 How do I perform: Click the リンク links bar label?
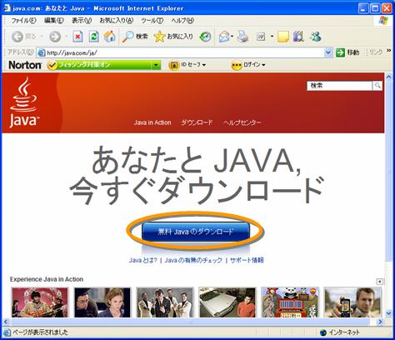[x=376, y=52]
